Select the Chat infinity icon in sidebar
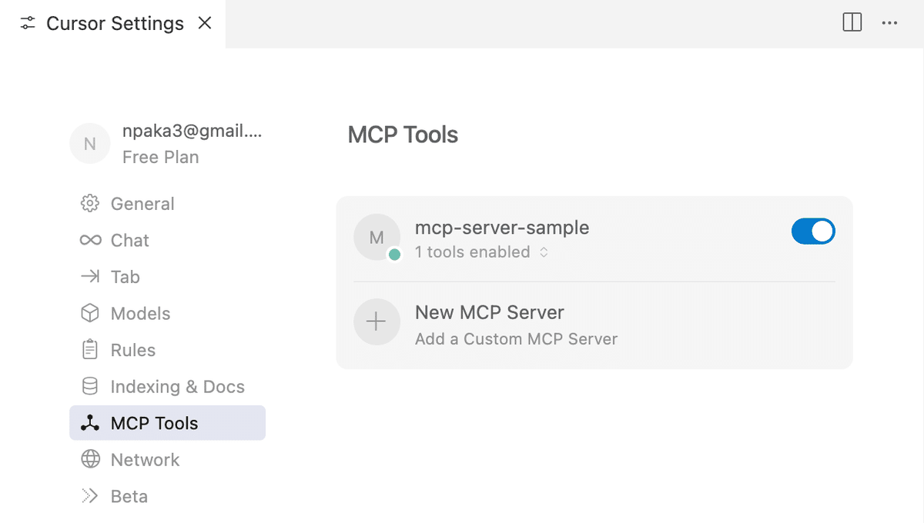Screen dimensions: 924x523 point(90,240)
